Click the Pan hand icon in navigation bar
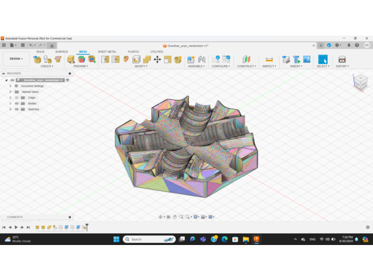The height and width of the screenshot is (280, 373). (175, 217)
